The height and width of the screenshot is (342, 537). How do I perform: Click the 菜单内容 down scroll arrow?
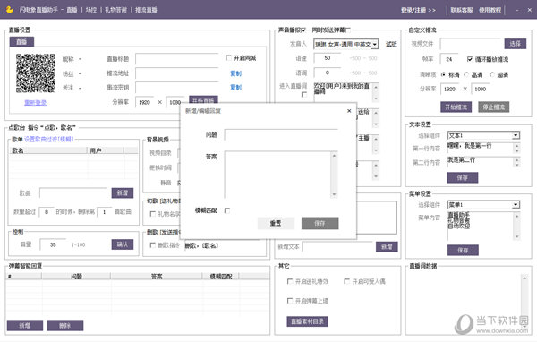[x=516, y=236]
